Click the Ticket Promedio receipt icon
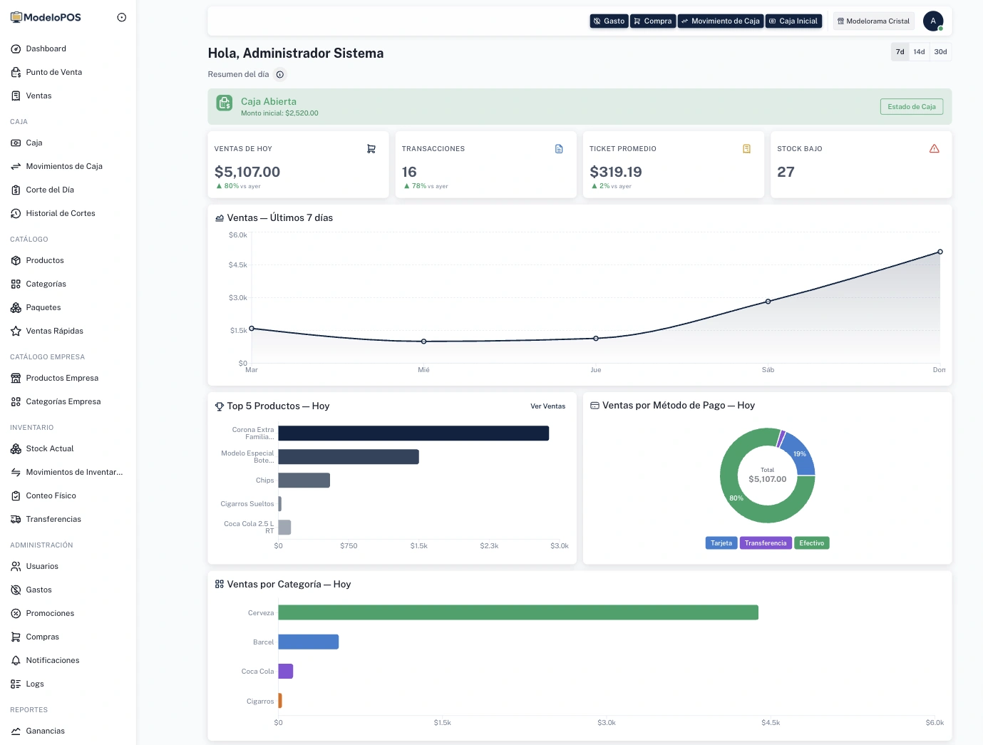Screen dimensions: 983x745 click(746, 149)
